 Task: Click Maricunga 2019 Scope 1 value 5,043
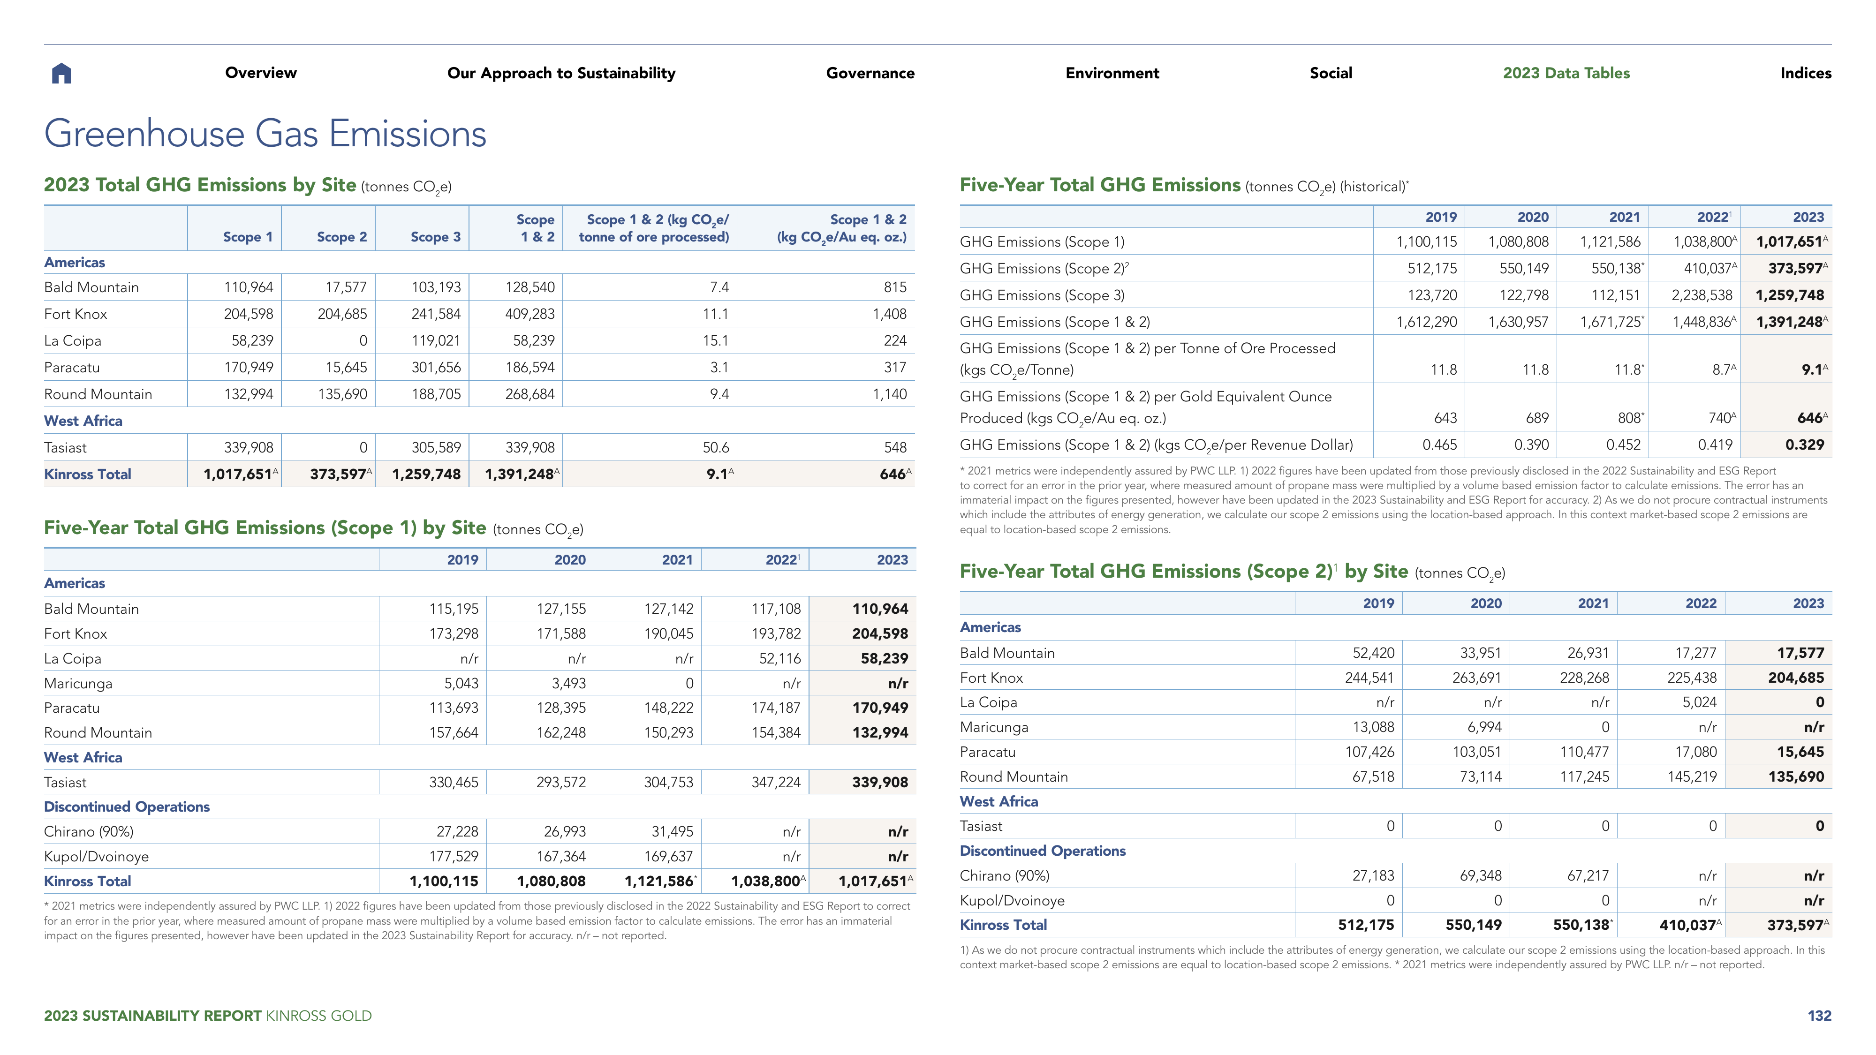point(461,684)
